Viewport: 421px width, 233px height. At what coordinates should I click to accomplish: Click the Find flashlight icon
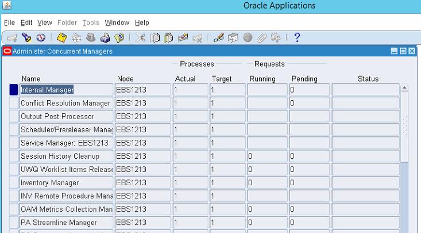point(26,37)
